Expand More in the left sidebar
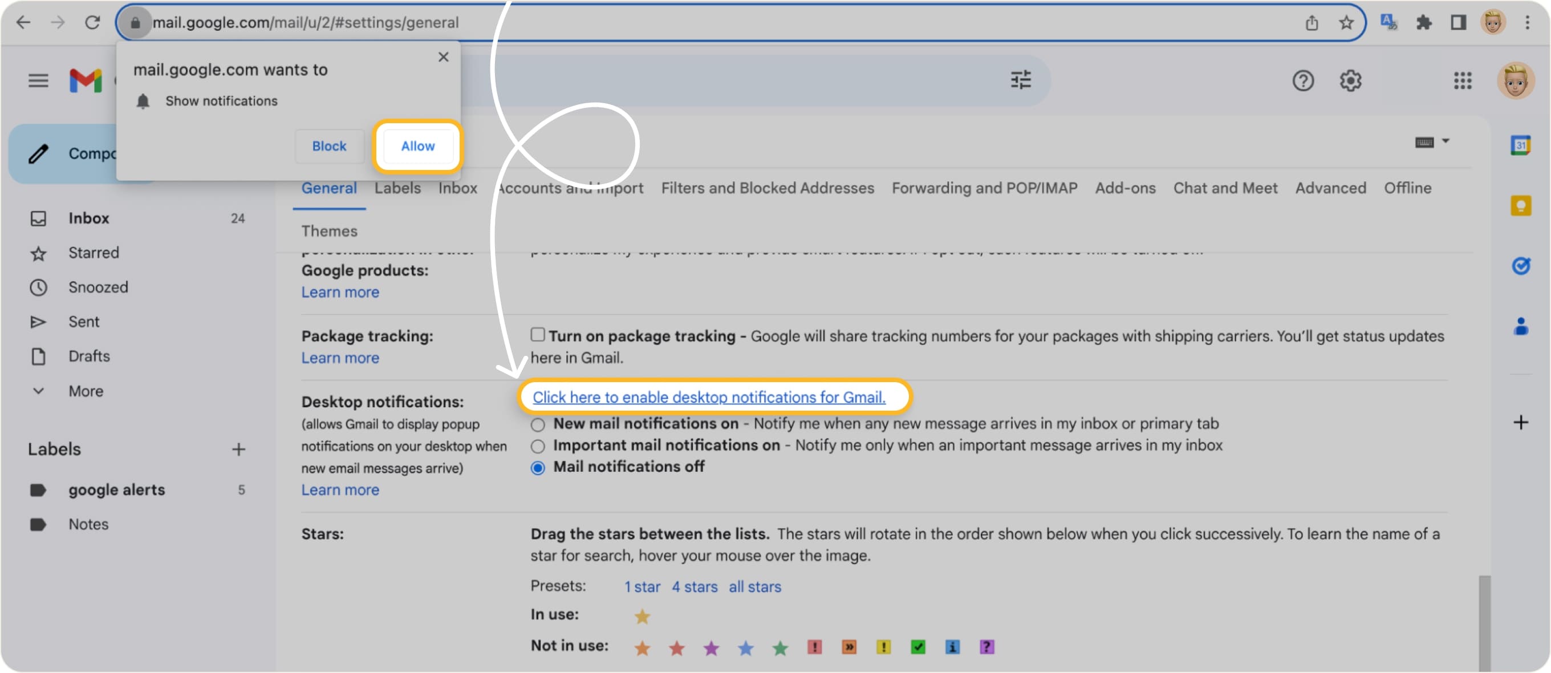The width and height of the screenshot is (1551, 673). click(85, 391)
